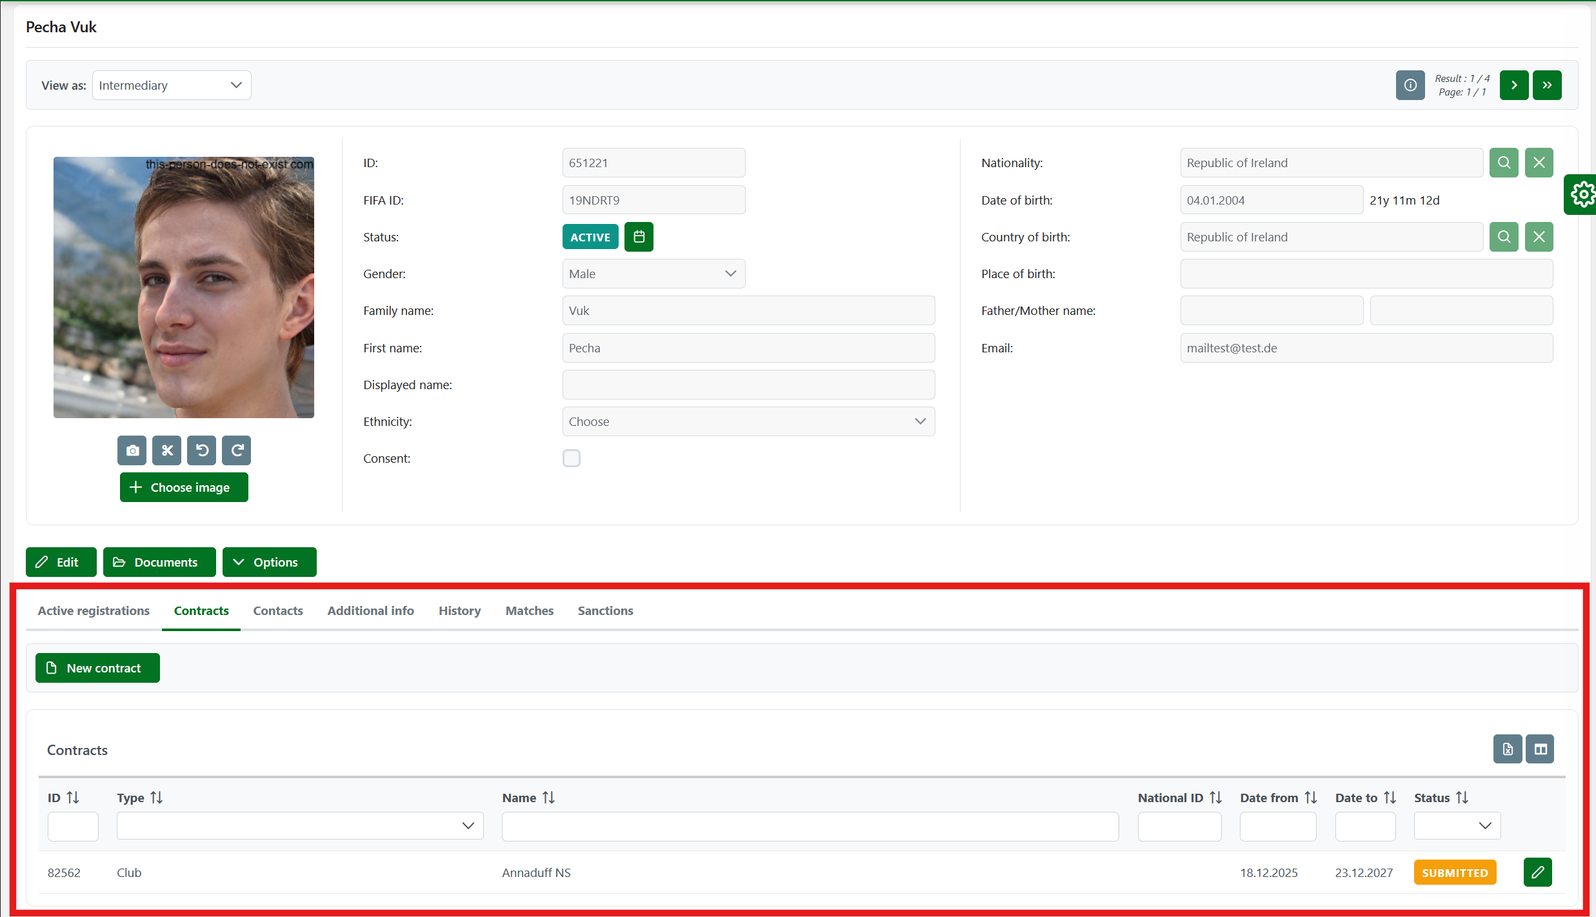This screenshot has width=1596, height=917.
Task: Rotate the photo counter-clockwise
Action: 201,450
